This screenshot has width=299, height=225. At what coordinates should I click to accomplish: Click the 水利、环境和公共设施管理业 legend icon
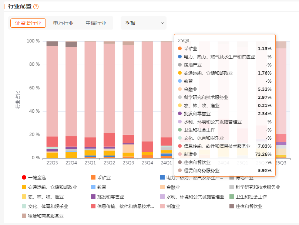tap(162, 197)
